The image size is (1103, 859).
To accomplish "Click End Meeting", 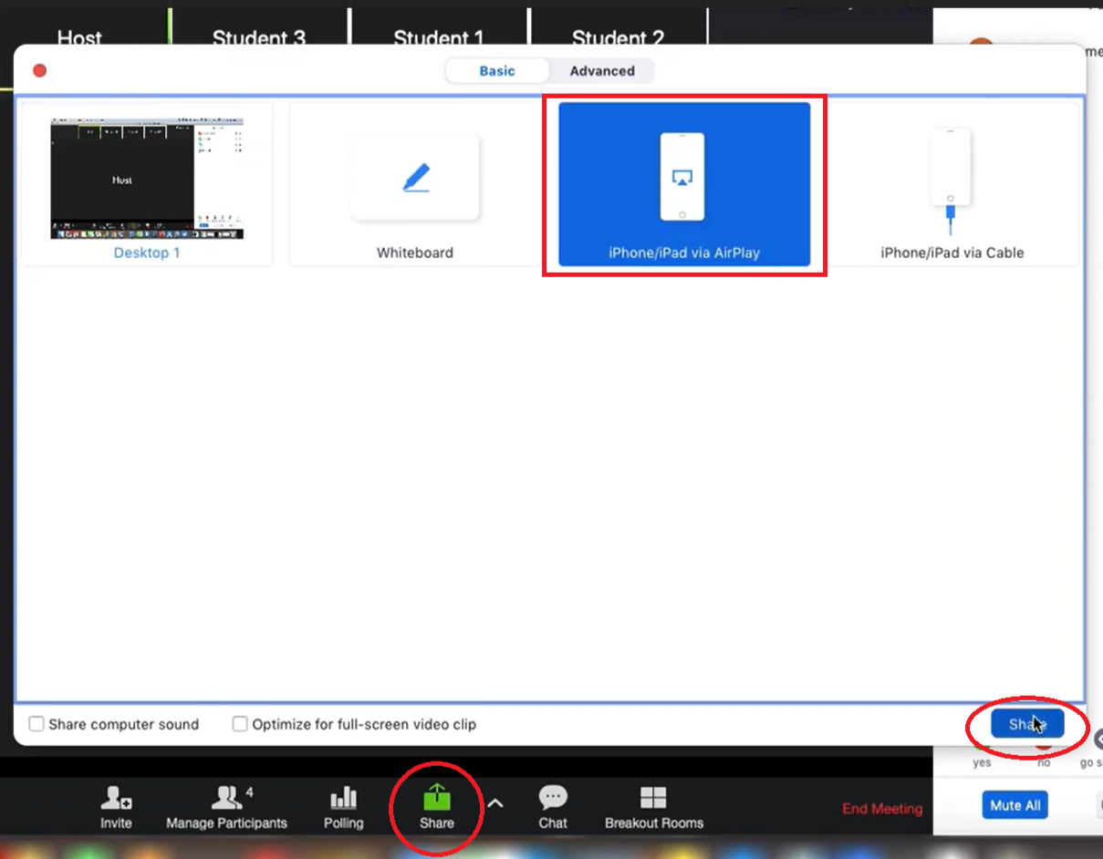I will pos(881,808).
